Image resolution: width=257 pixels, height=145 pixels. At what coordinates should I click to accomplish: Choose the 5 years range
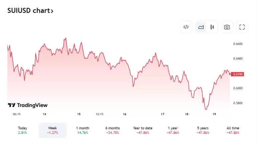203,130
